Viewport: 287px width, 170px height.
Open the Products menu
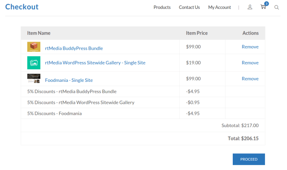click(162, 7)
